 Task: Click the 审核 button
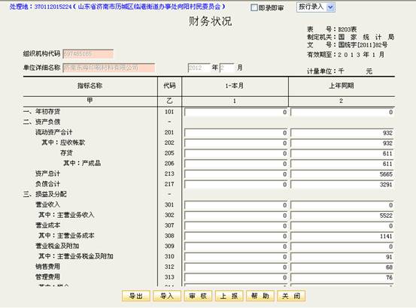pyautogui.click(x=198, y=296)
